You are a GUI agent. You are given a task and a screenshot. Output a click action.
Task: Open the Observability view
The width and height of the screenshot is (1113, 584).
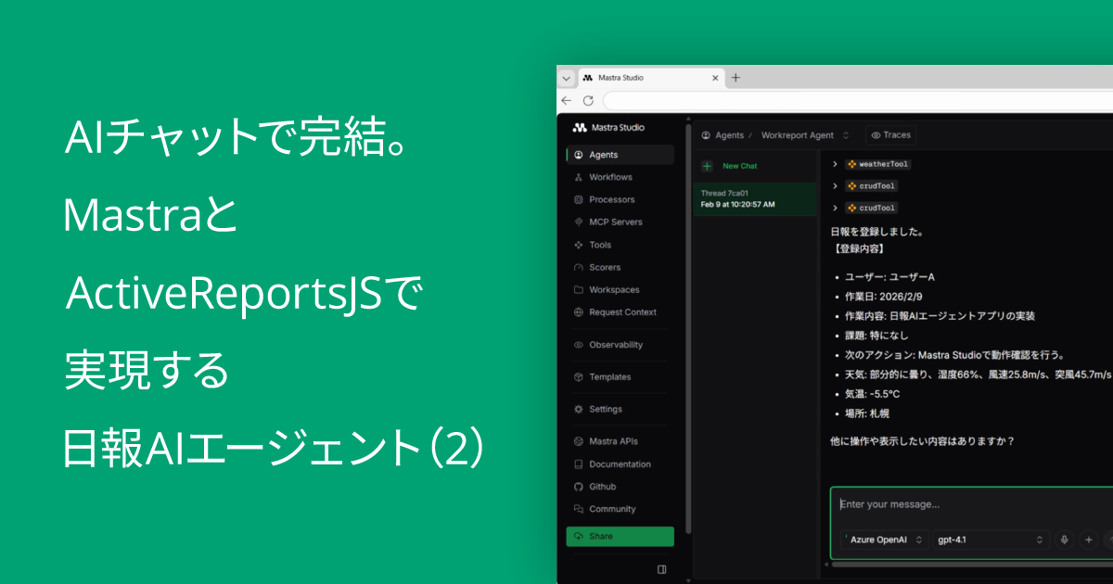616,344
